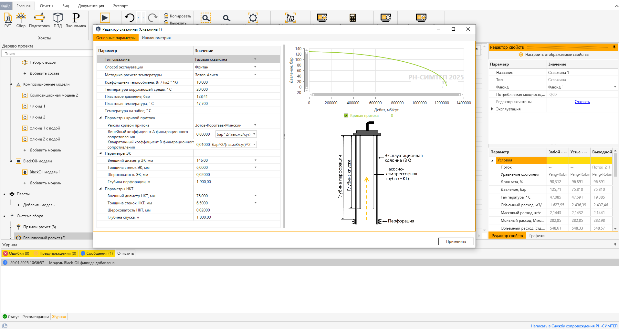
Task: Click the Пластовое давление value field
Action: 226,96
